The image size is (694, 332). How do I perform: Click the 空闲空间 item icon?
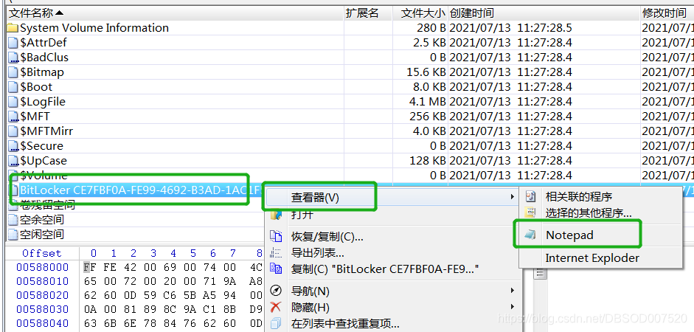tap(14, 234)
